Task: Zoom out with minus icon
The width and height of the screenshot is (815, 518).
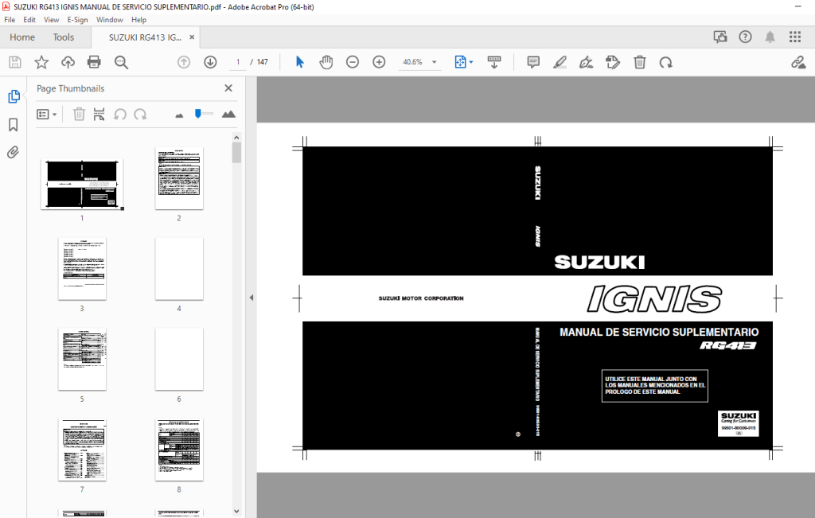Action: tap(353, 62)
